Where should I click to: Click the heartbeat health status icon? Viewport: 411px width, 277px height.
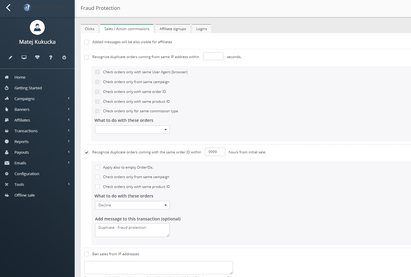37,57
